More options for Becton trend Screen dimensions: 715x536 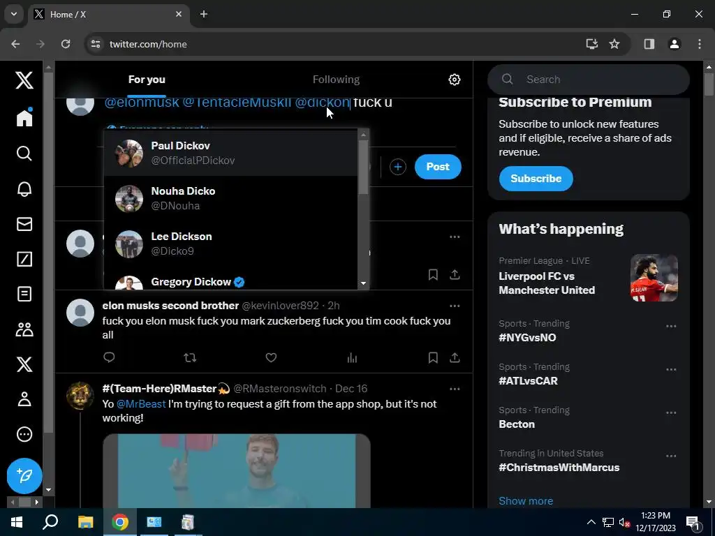pos(671,413)
